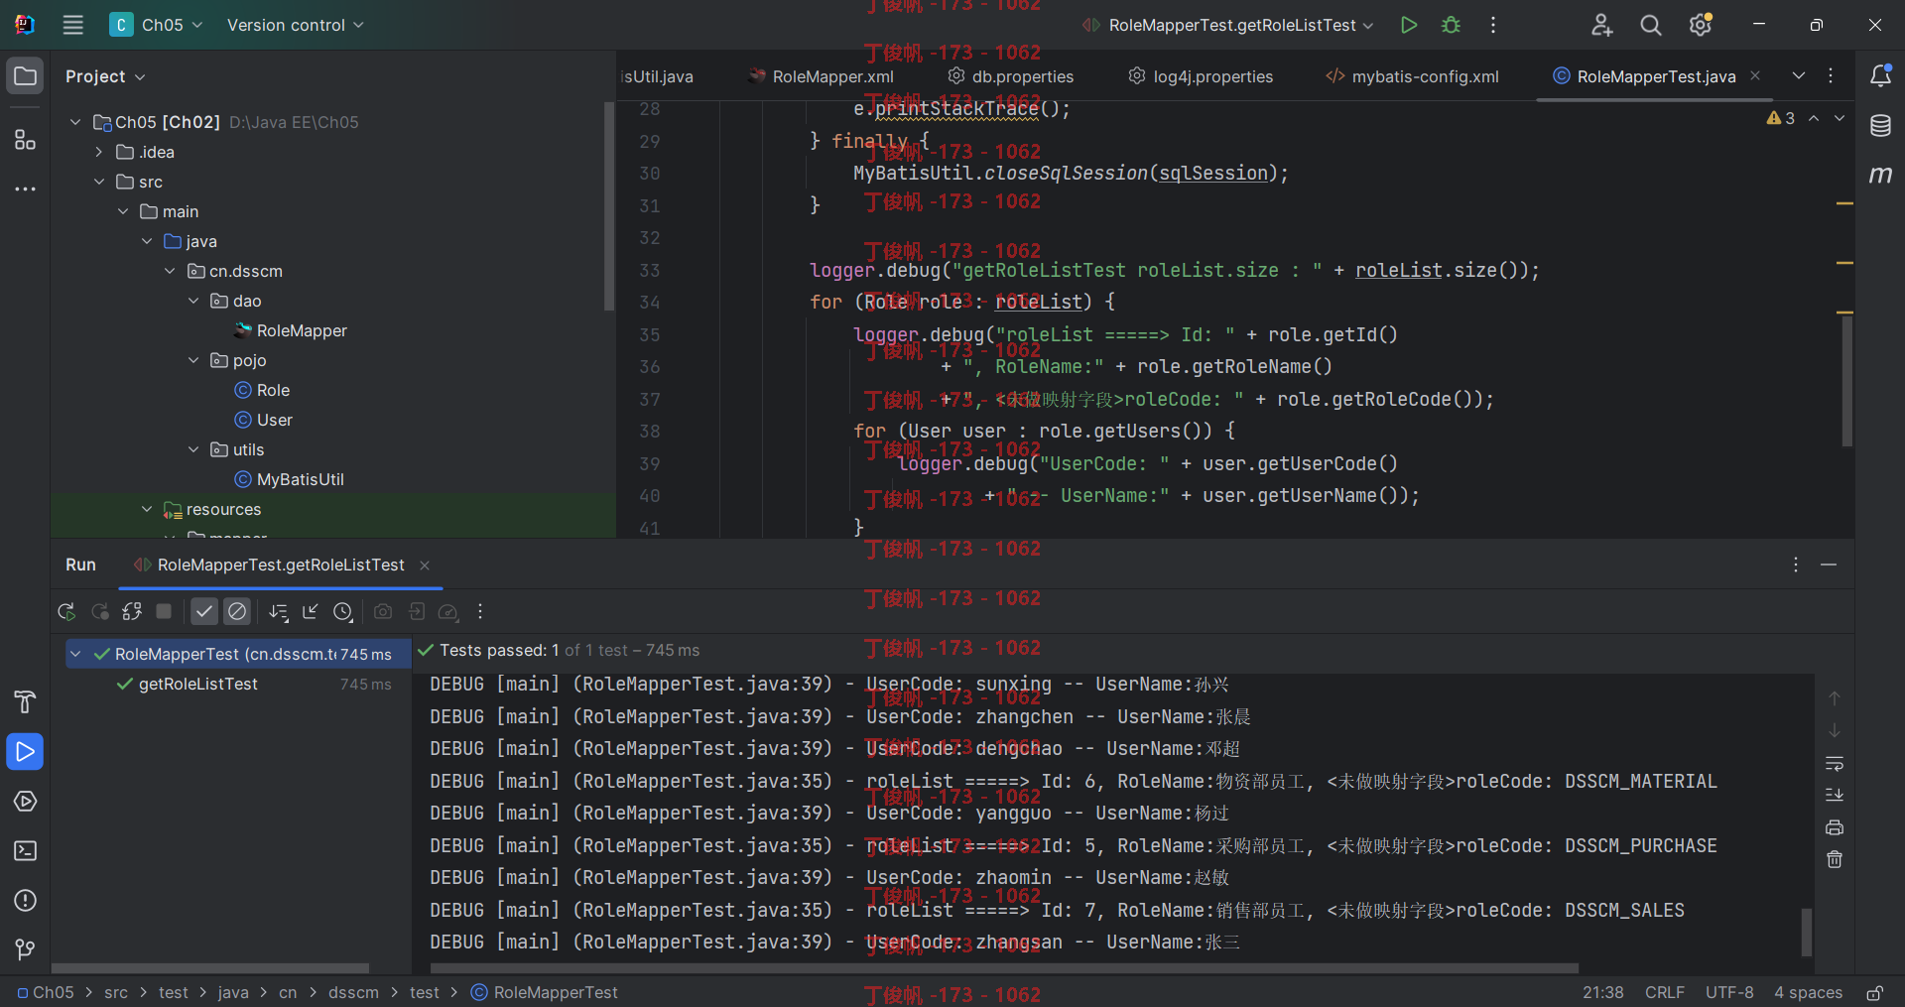Screen dimensions: 1905x1007
Task: Select getRoleListTest result row
Action: point(238,685)
